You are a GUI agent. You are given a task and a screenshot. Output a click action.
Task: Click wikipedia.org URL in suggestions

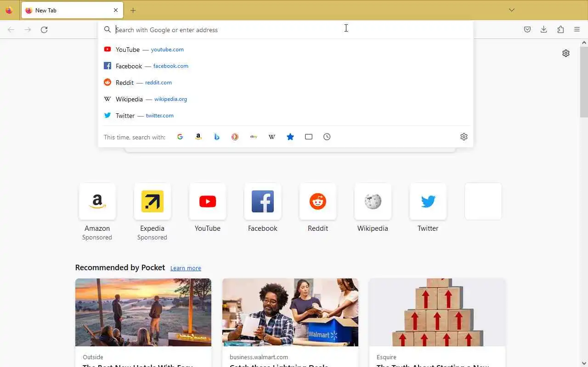(x=170, y=99)
